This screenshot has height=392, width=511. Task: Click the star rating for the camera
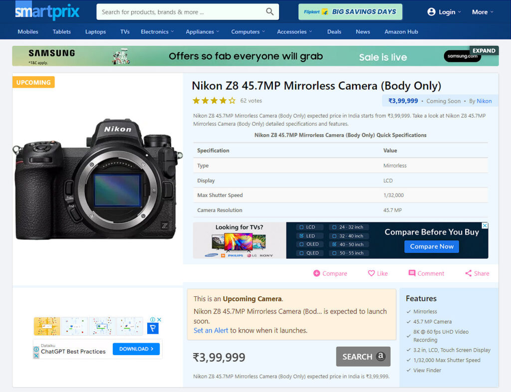pos(214,101)
